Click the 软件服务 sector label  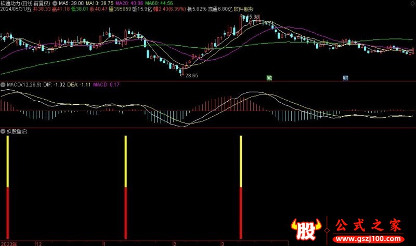pos(243,9)
